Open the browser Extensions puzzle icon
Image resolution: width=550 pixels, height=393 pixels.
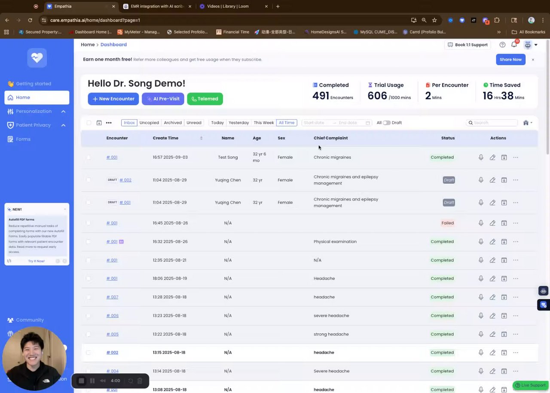(497, 20)
